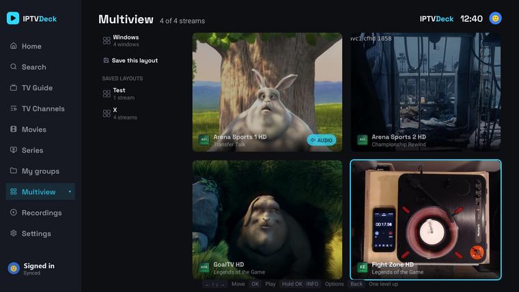This screenshot has width=519, height=292.
Task: Click the Multiview page heading
Action: tap(126, 19)
